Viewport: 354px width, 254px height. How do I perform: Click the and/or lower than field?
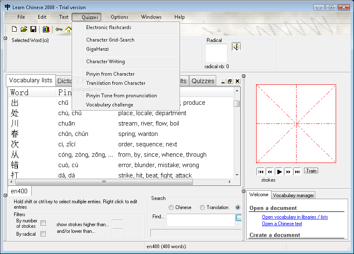point(117,232)
